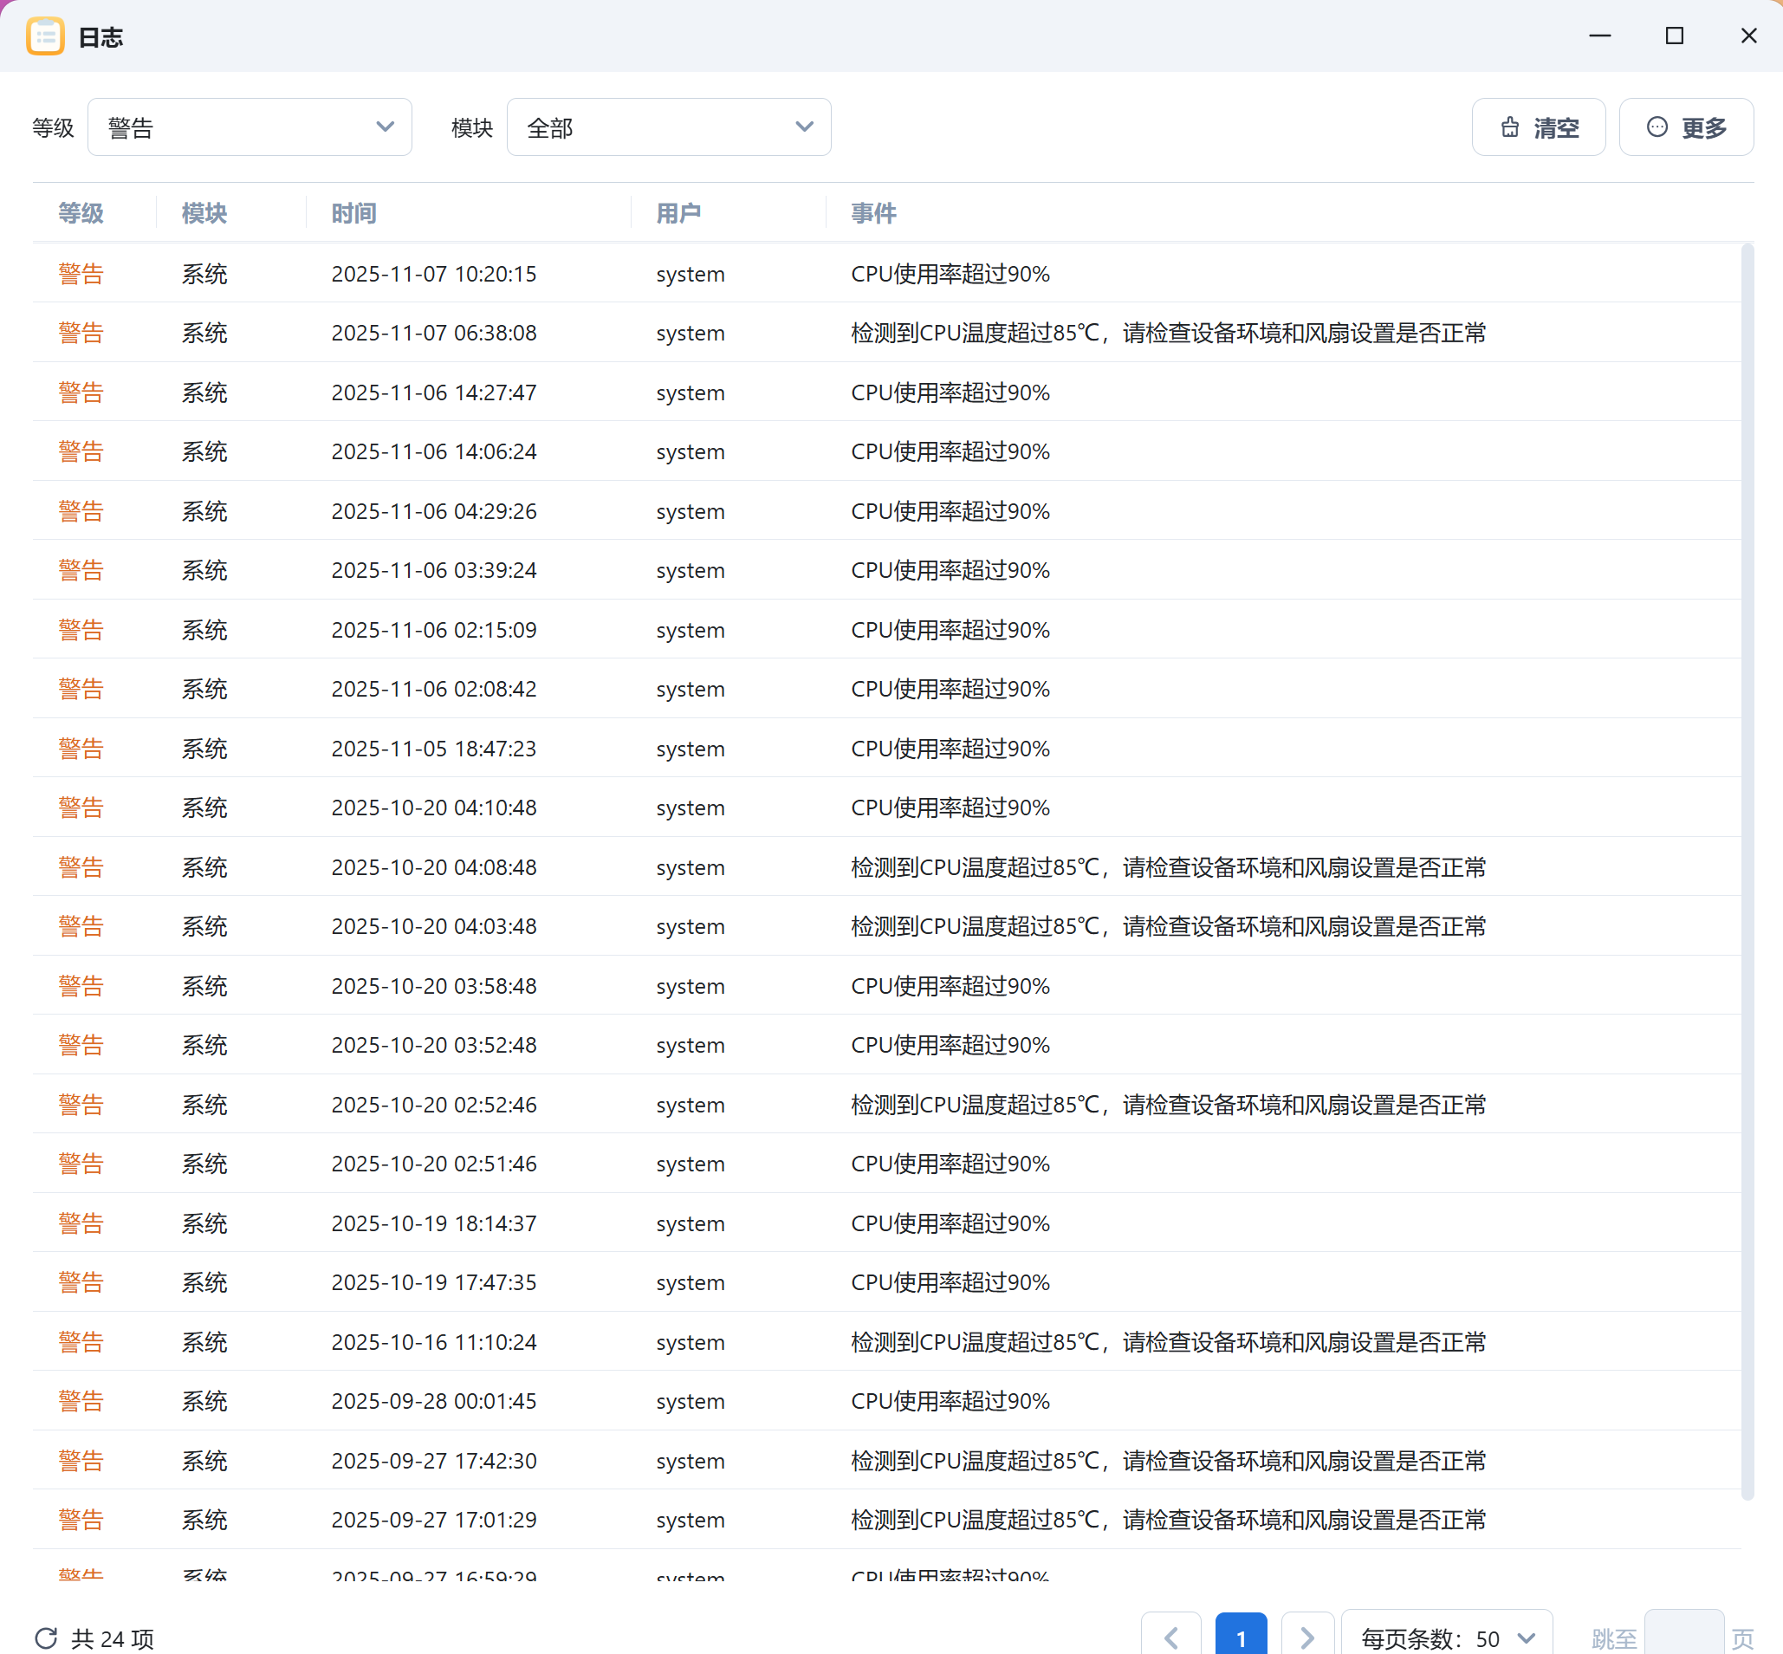Click the chevron icon in 模块 dropdown
The height and width of the screenshot is (1654, 1783).
pyautogui.click(x=803, y=126)
